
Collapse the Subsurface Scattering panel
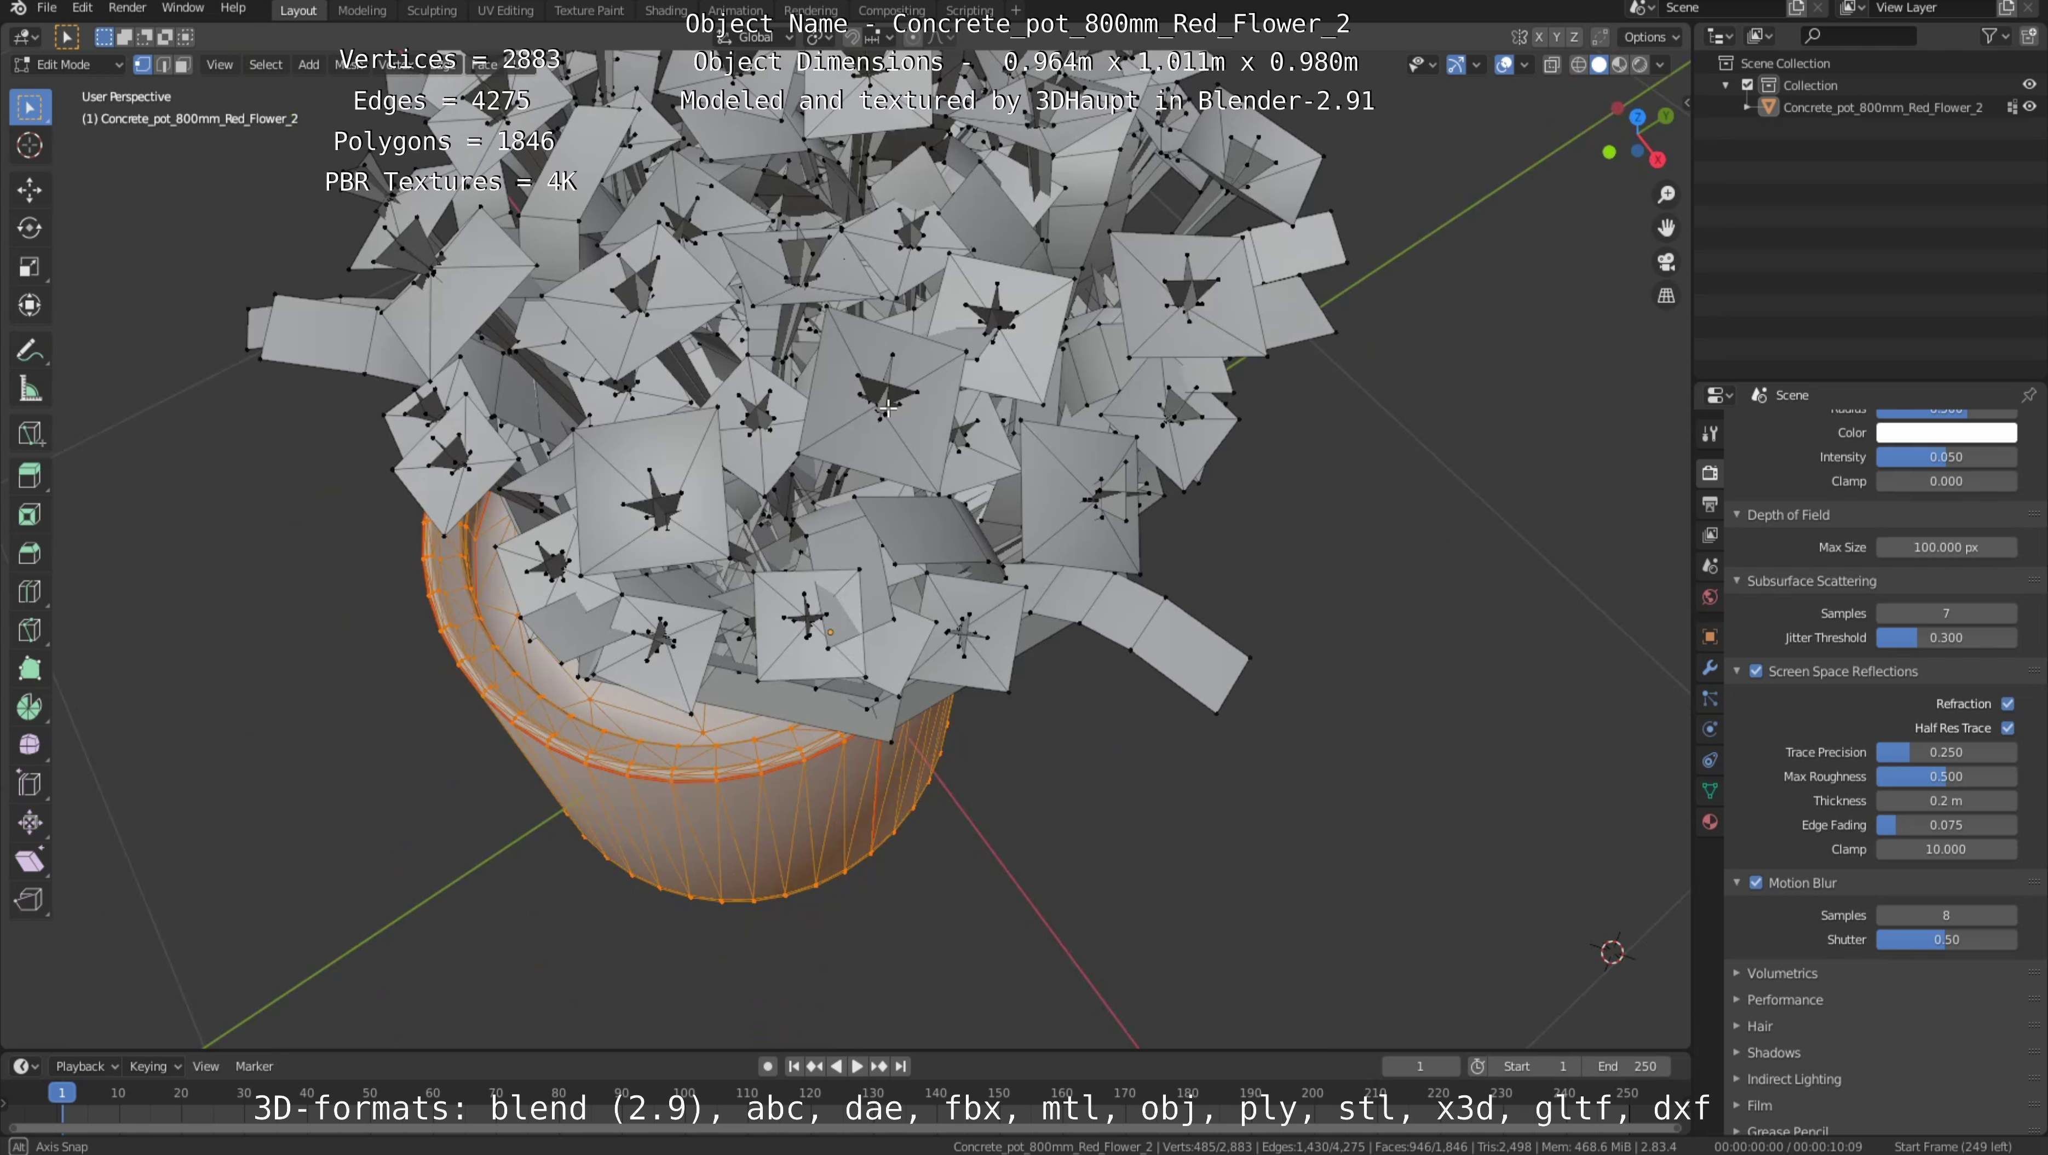point(1811,581)
